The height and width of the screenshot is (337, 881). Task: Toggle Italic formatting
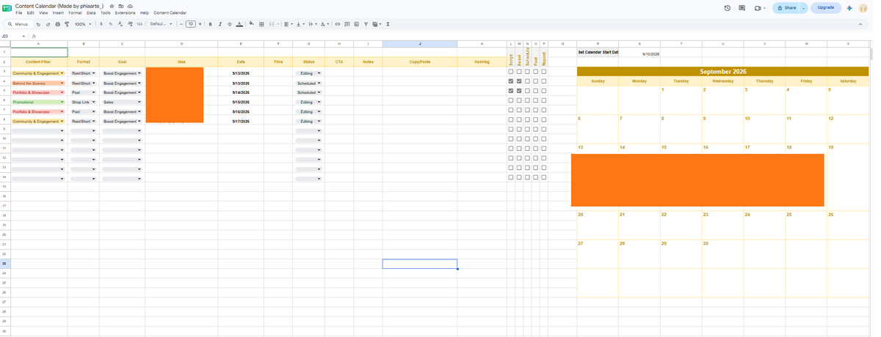point(220,24)
